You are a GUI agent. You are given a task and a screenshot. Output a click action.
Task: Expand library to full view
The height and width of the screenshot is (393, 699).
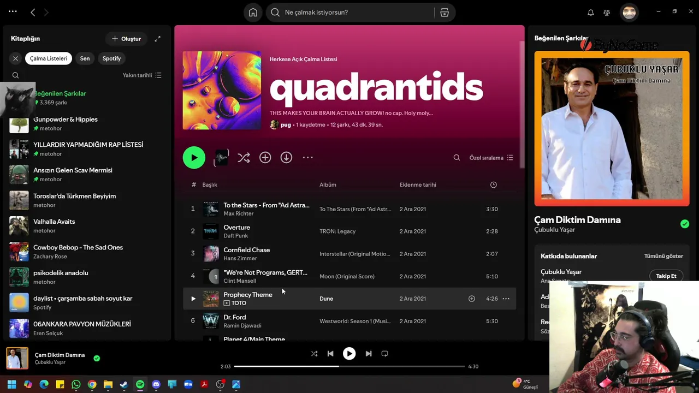(x=157, y=39)
